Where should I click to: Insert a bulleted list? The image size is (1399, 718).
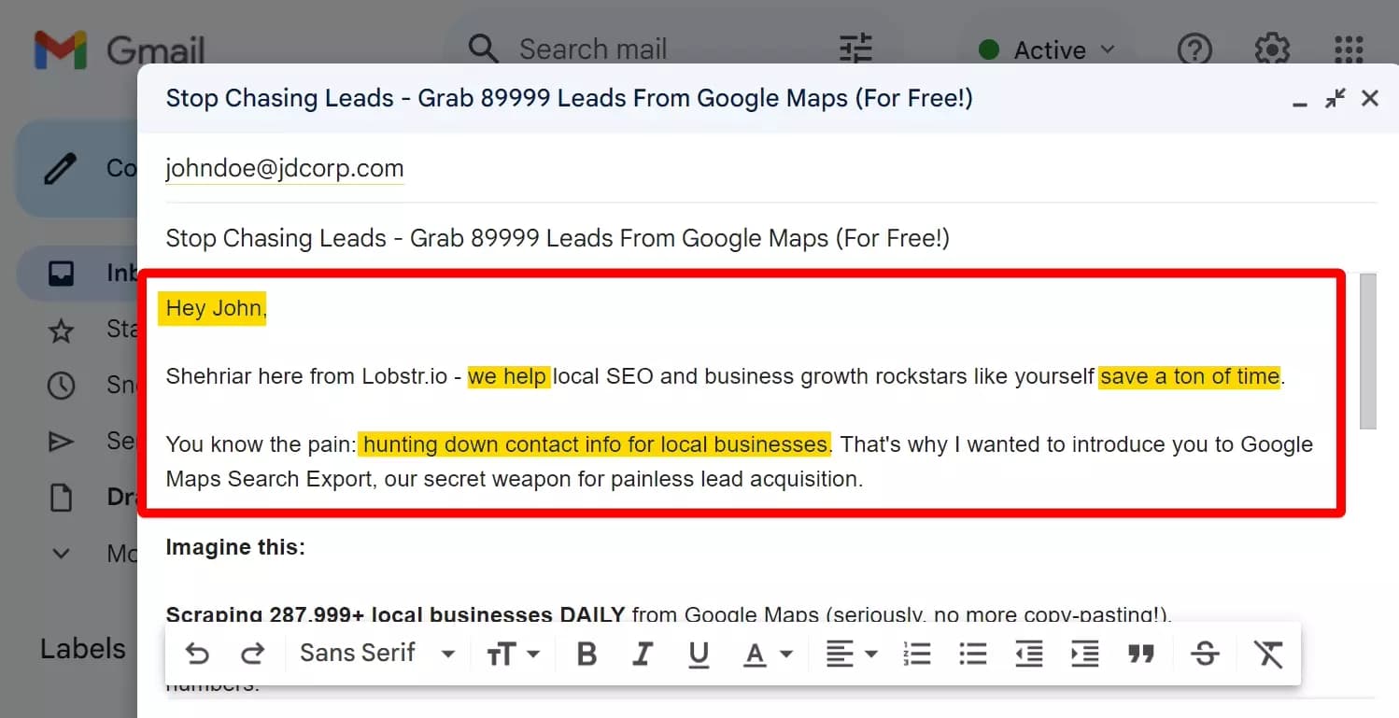coord(972,654)
